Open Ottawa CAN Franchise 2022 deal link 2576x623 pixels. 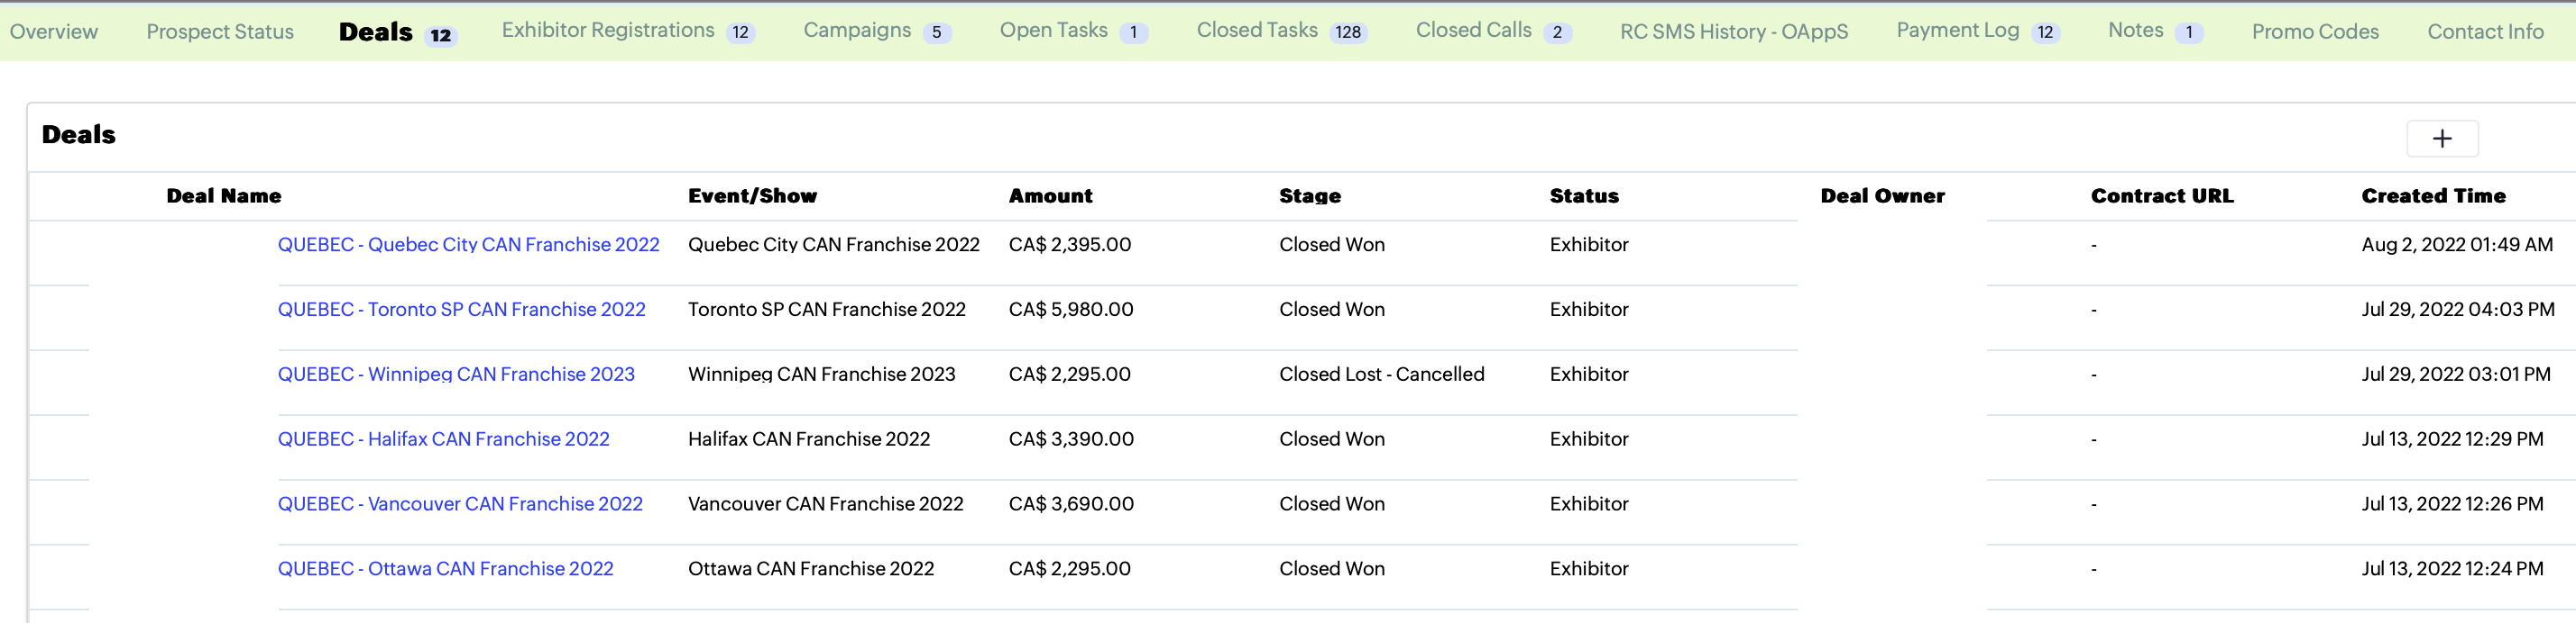coord(445,569)
